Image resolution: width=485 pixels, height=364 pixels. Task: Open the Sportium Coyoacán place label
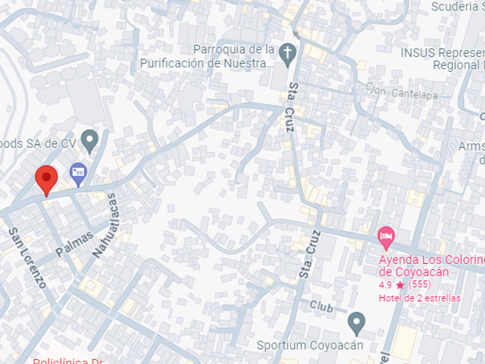[310, 346]
